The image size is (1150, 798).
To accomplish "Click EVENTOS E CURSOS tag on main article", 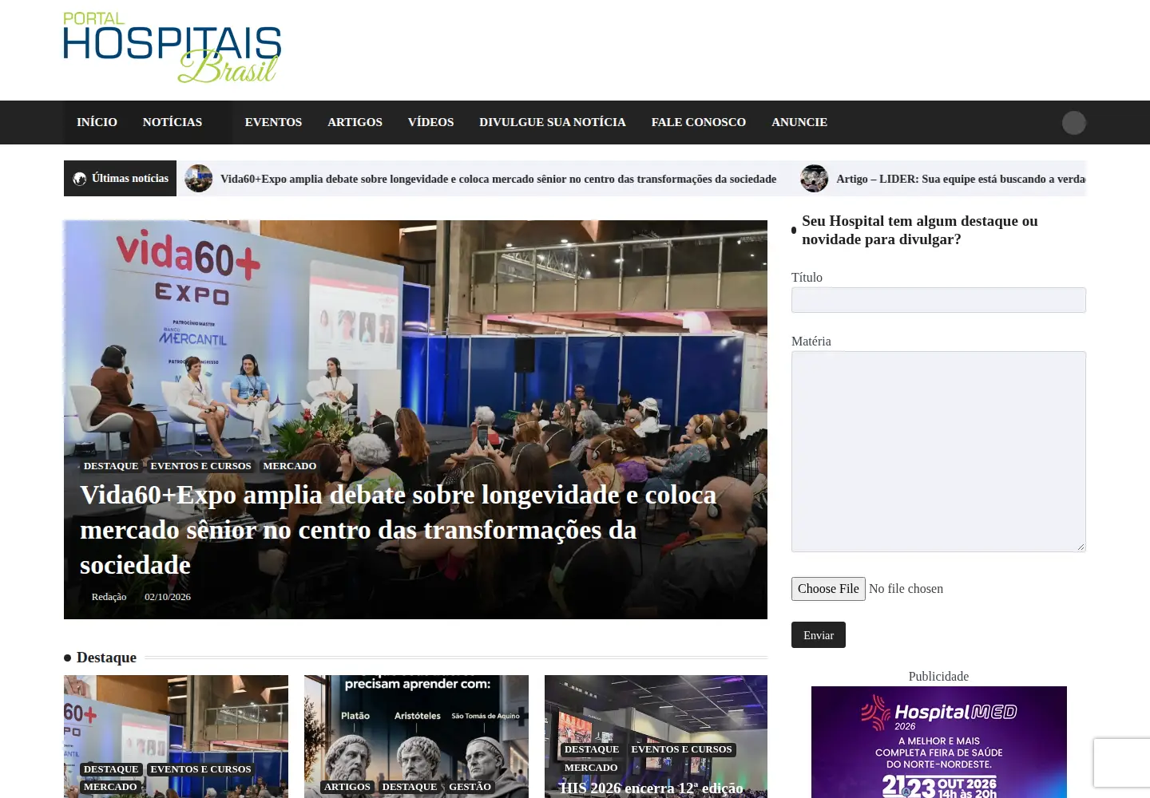I will [x=200, y=466].
